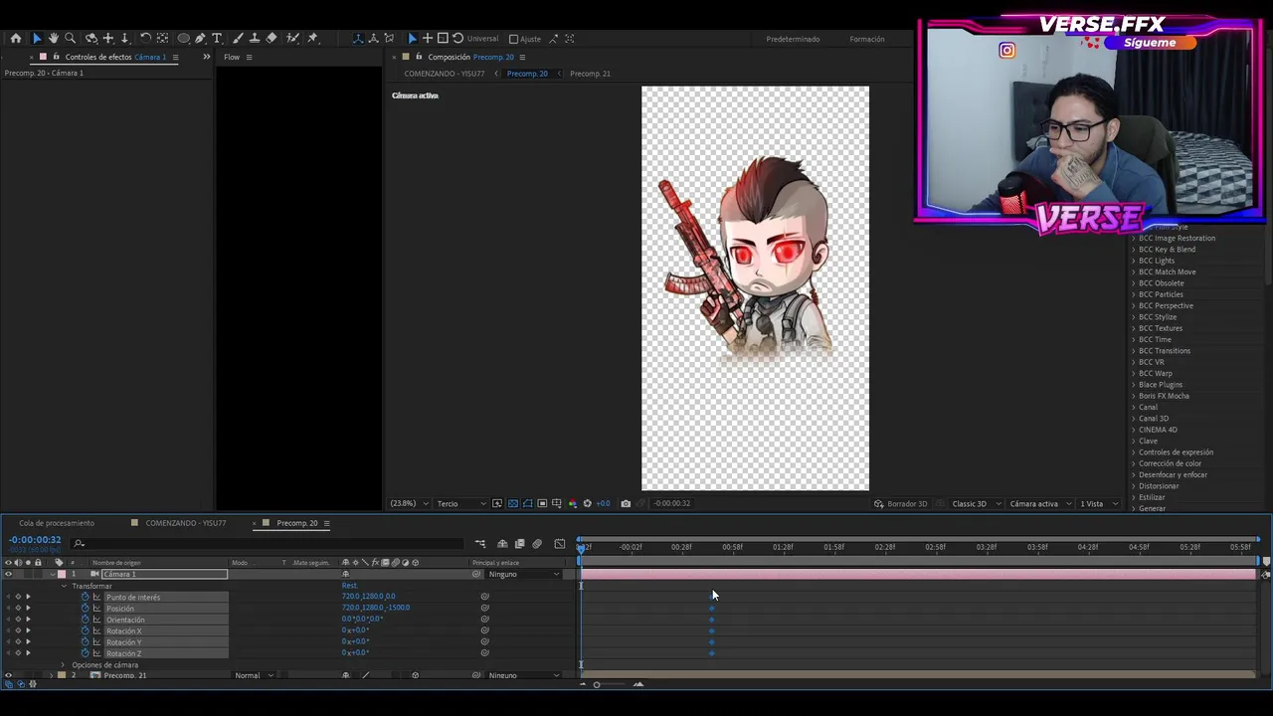The image size is (1273, 716).
Task: Click Instagram logo in webcam overlay
Action: [1007, 51]
